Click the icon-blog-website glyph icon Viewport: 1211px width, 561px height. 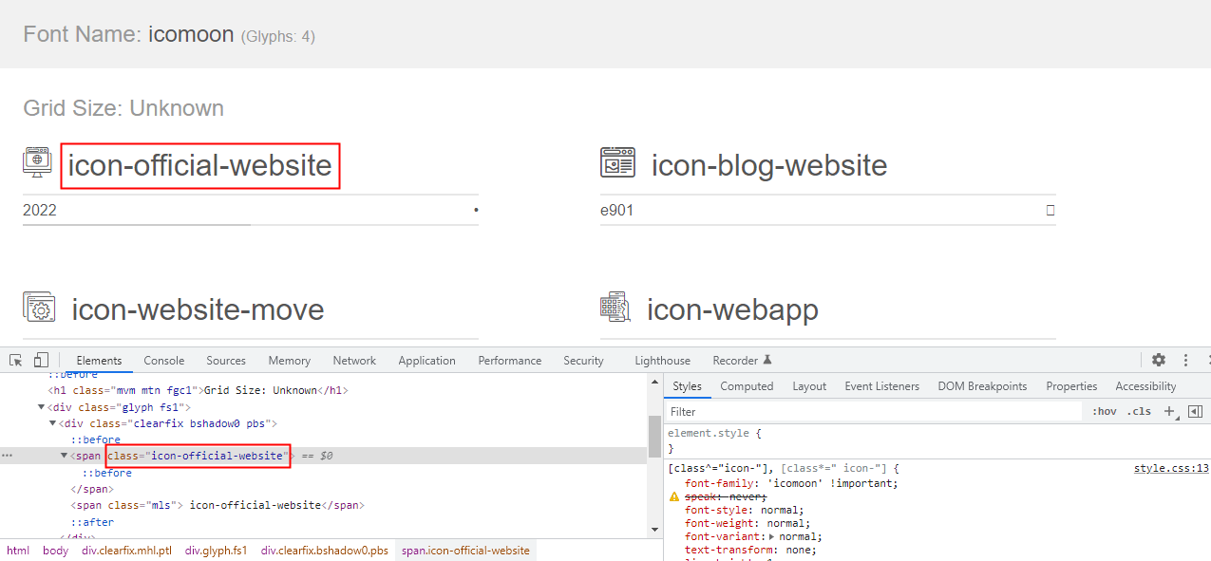point(618,162)
